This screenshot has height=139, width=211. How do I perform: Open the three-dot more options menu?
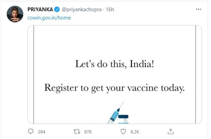(198, 9)
